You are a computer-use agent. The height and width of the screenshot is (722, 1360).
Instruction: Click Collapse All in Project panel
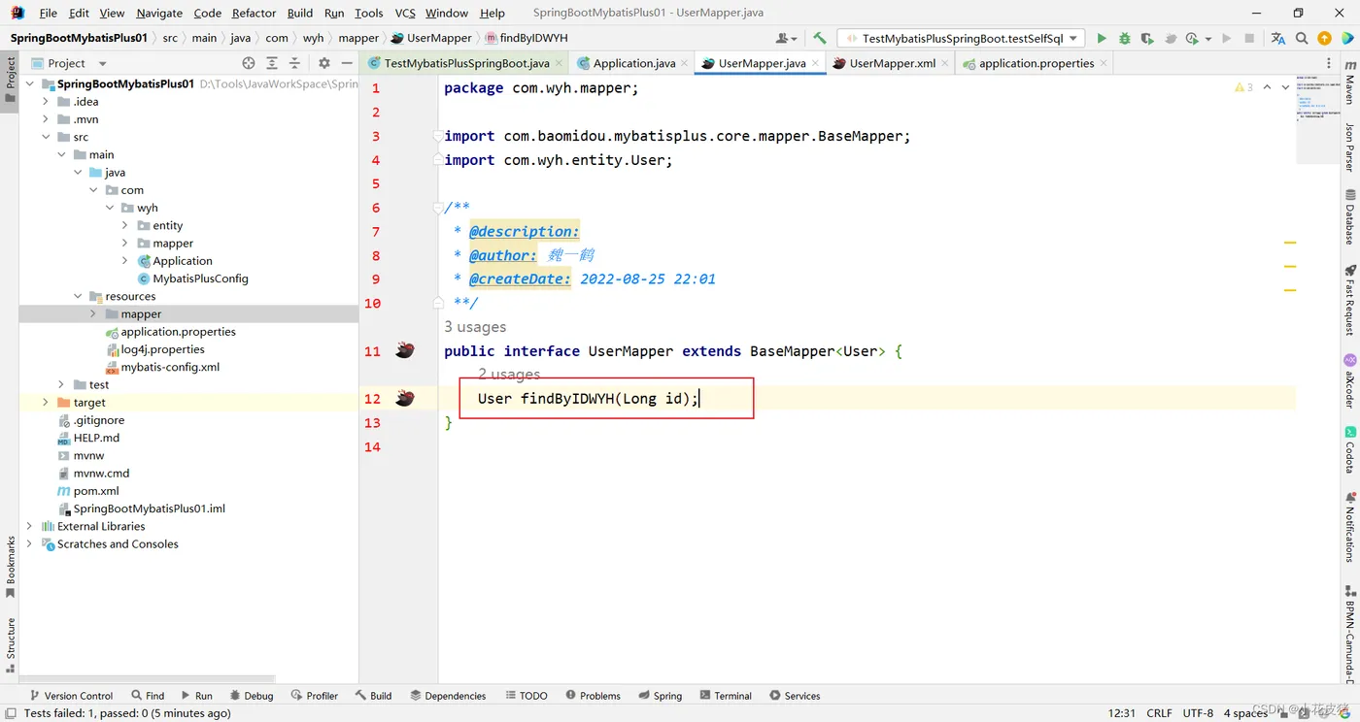(294, 63)
